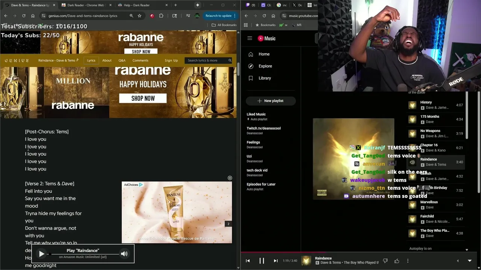Reload the YouTube Music page
This screenshot has width=481, height=270.
pos(264,16)
